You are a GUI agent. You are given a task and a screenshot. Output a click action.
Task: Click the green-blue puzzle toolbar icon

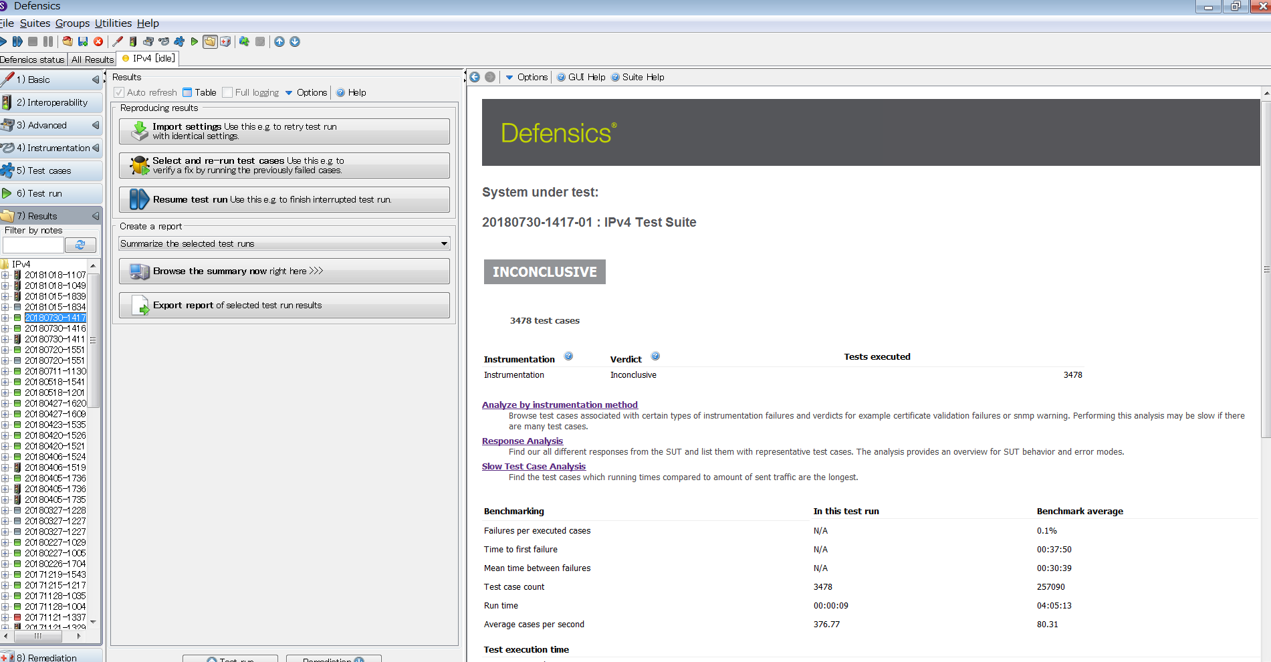[244, 41]
